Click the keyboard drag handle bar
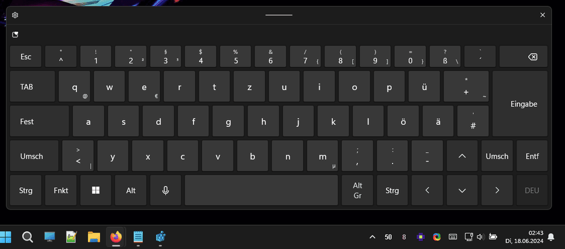Image resolution: width=565 pixels, height=249 pixels. point(279,15)
